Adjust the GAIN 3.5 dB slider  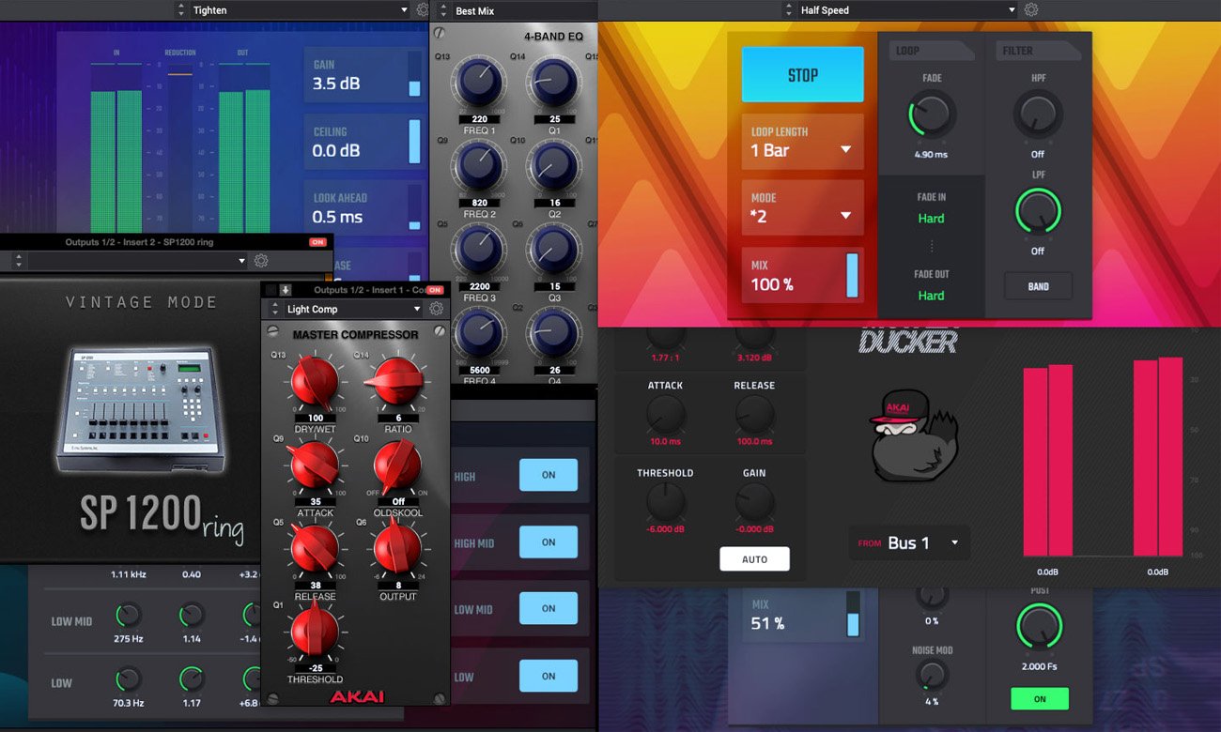(x=414, y=74)
